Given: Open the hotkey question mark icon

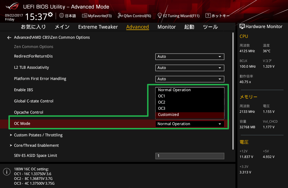Looking at the screenshot, I should point(208,15).
